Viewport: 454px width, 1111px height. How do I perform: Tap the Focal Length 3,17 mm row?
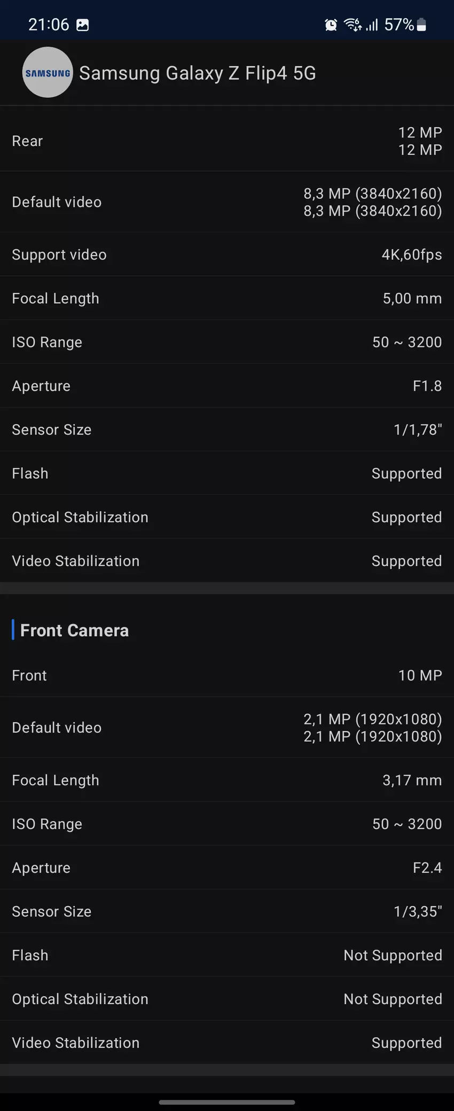point(227,780)
